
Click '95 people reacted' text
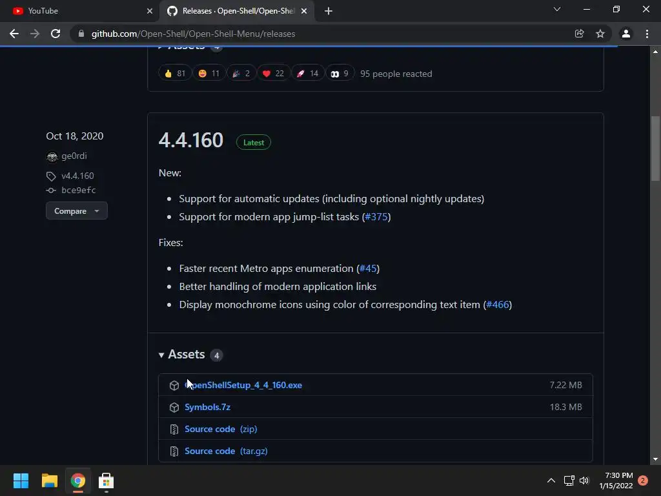(x=396, y=74)
